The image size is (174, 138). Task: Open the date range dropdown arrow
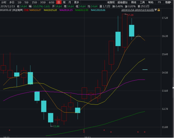[x=156, y=10]
